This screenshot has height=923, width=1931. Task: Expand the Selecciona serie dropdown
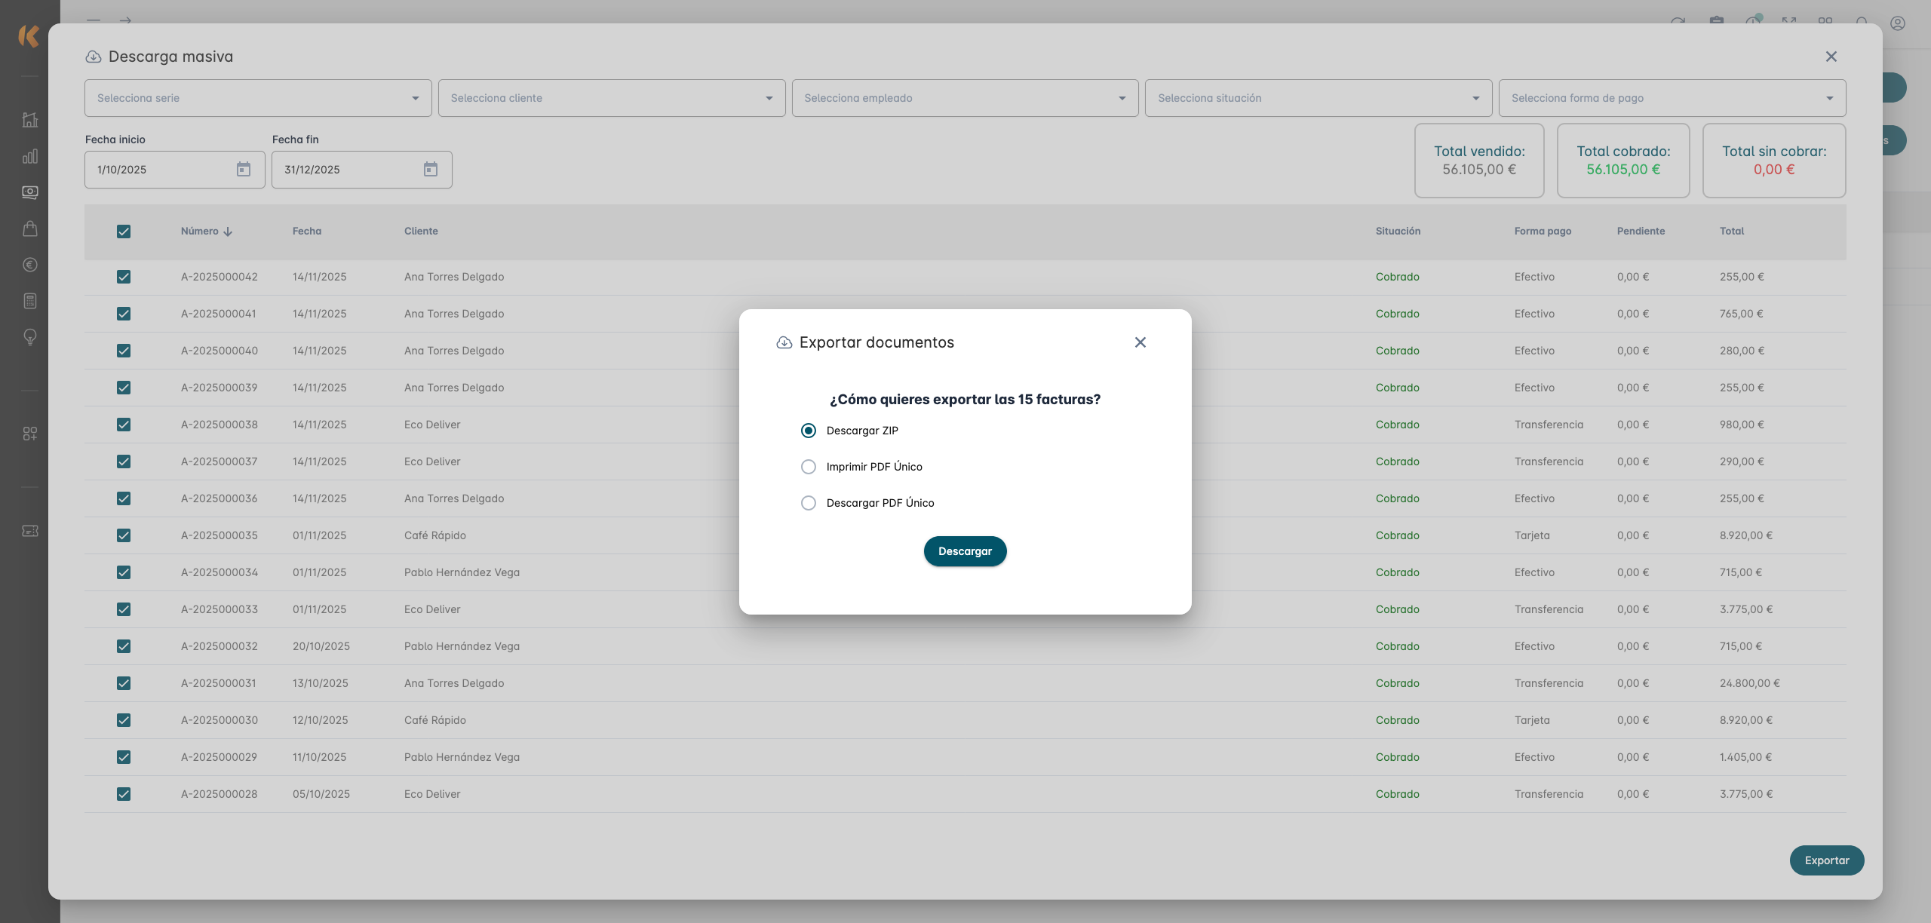pos(258,98)
